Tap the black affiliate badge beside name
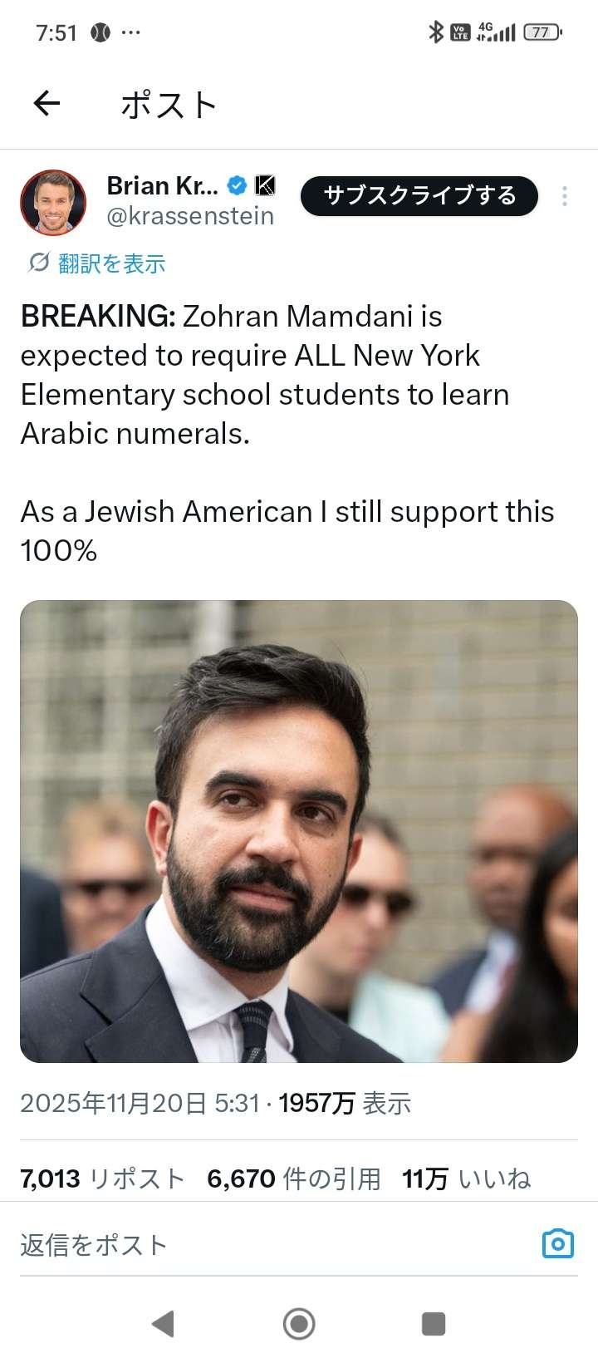 click(265, 185)
